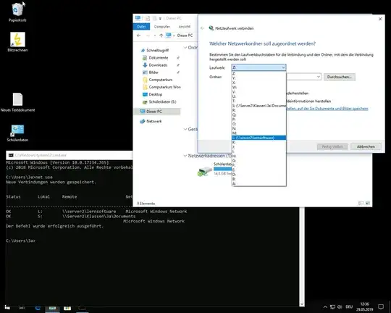This screenshot has height=313, width=391.
Task: Choose drive letter W: from the list
Action: (258, 88)
